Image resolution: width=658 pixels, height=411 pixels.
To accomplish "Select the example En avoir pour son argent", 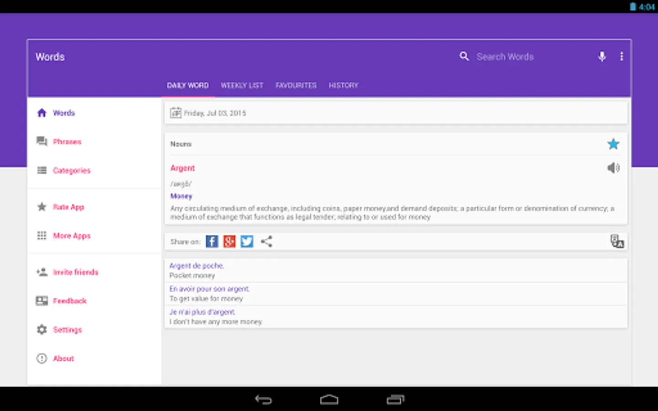I will 209,289.
